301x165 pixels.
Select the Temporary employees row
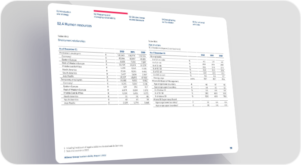105,80
